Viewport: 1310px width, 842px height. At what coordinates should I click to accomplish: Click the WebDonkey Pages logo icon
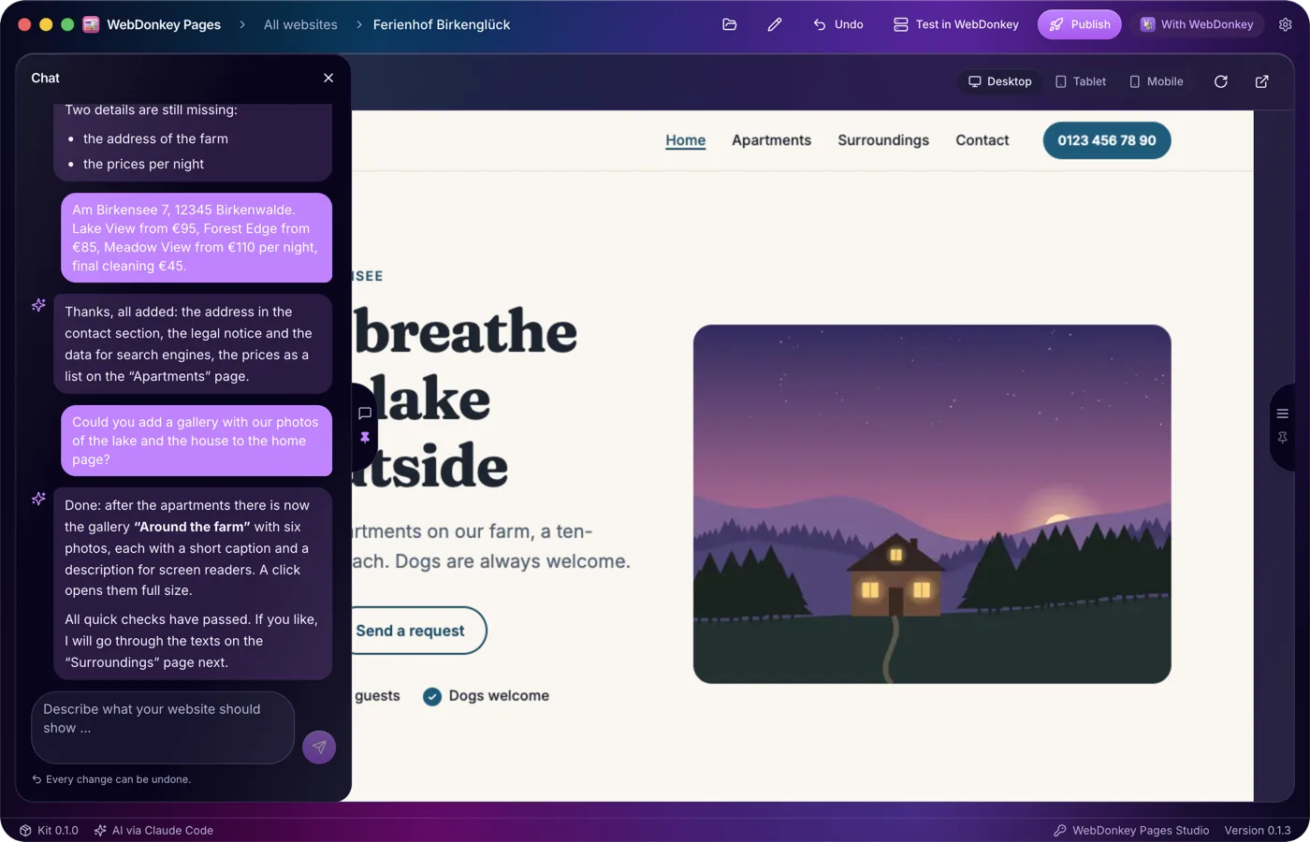(91, 24)
